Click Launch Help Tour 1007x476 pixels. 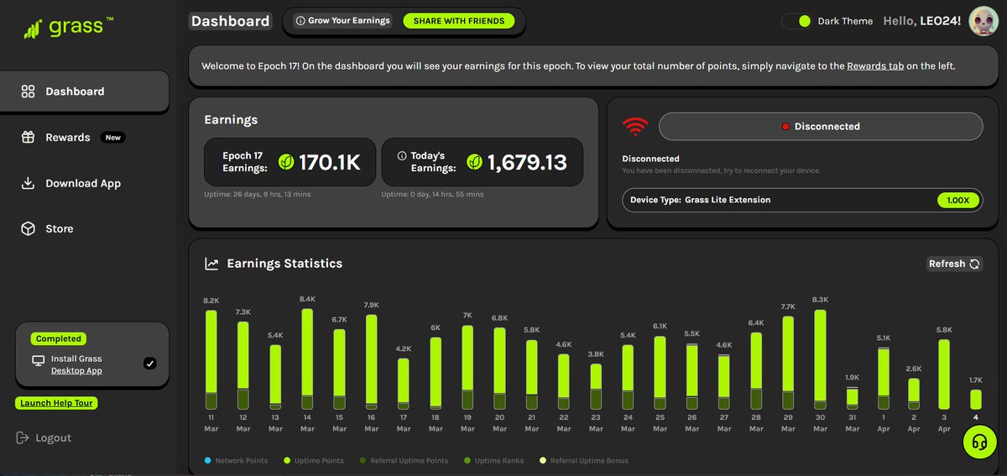(x=56, y=403)
